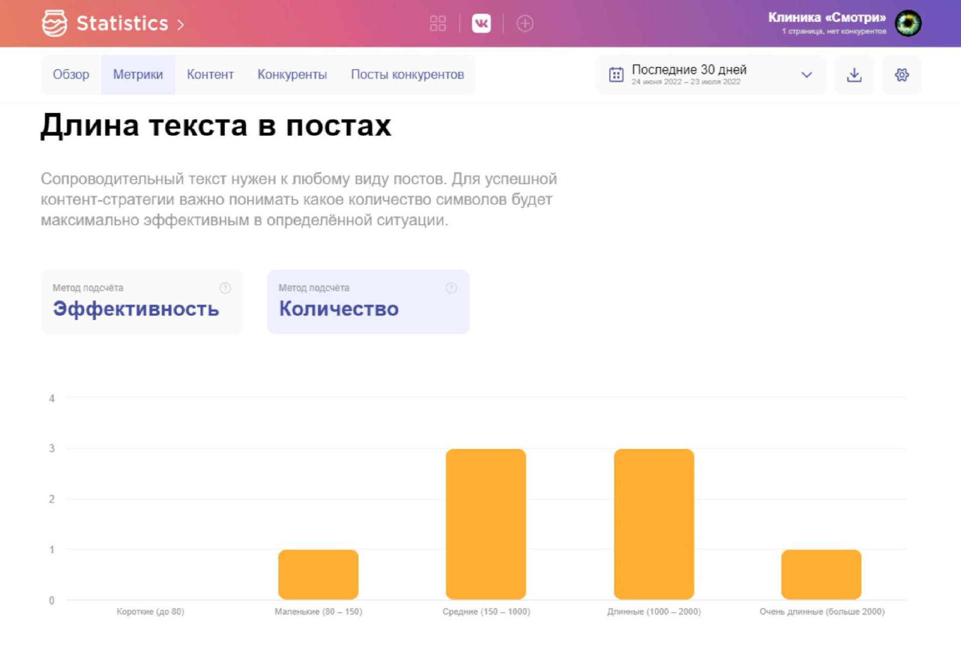Open the Посты конкурентов tab

coord(407,74)
